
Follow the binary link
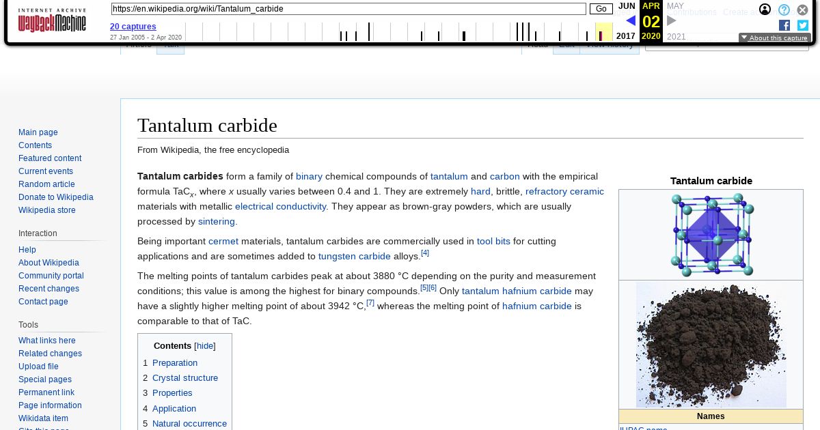309,176
